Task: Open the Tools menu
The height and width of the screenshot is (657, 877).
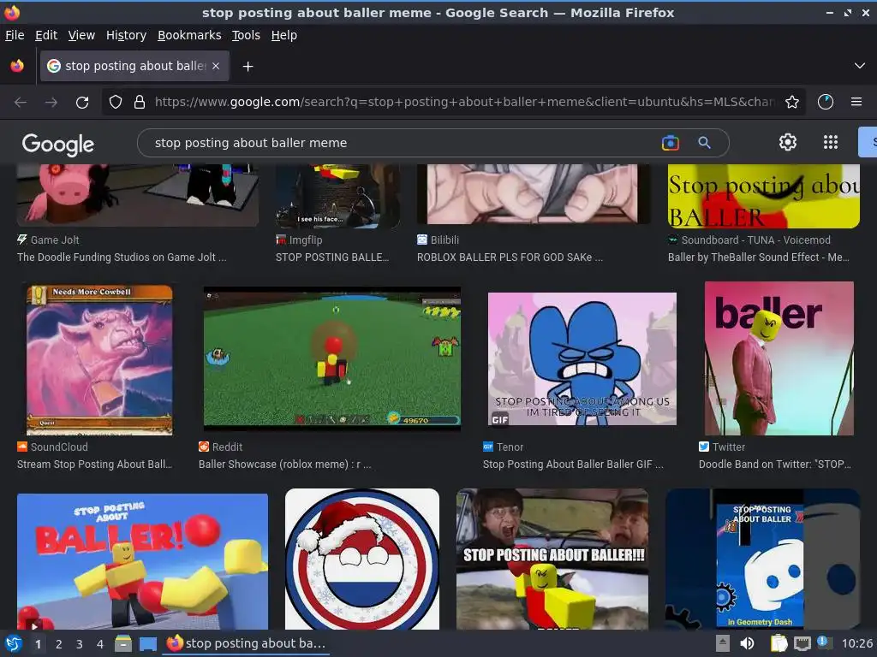Action: [246, 35]
